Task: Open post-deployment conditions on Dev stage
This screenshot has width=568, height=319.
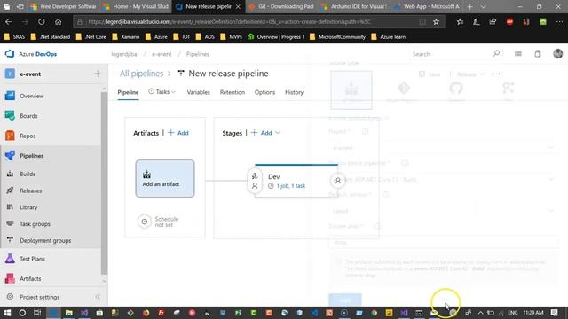Action: pyautogui.click(x=337, y=181)
